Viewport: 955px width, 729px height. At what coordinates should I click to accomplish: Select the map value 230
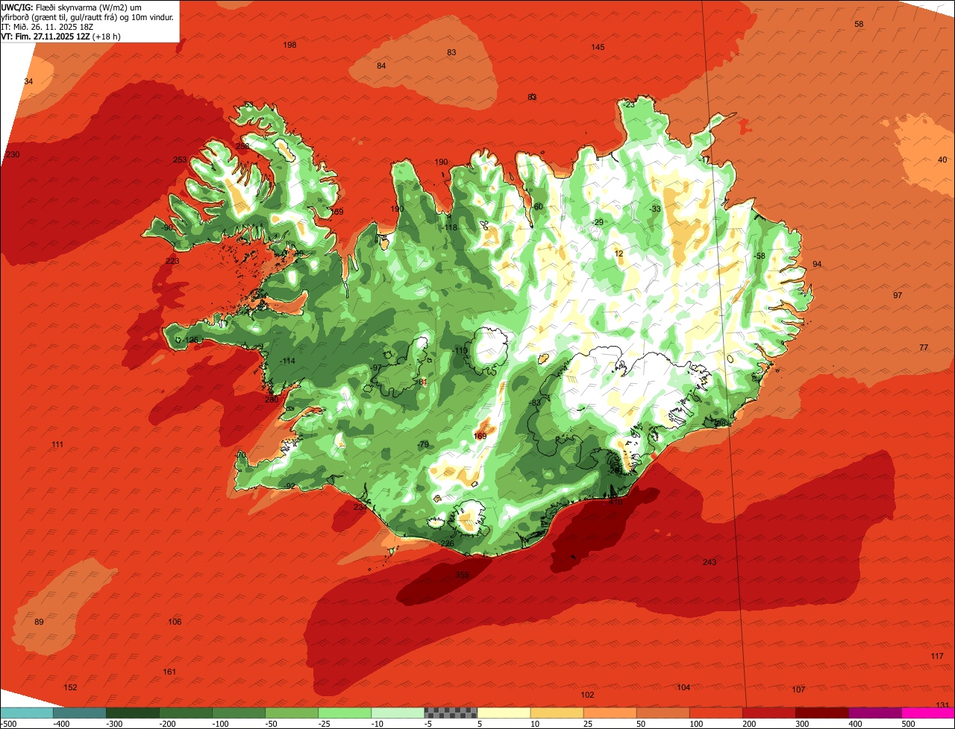tap(13, 155)
